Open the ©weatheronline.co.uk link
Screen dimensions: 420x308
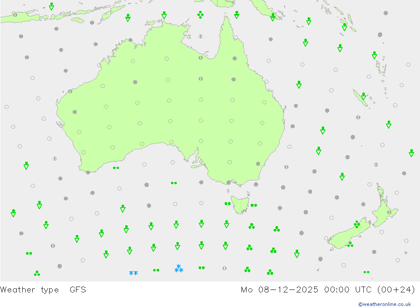coord(385,304)
